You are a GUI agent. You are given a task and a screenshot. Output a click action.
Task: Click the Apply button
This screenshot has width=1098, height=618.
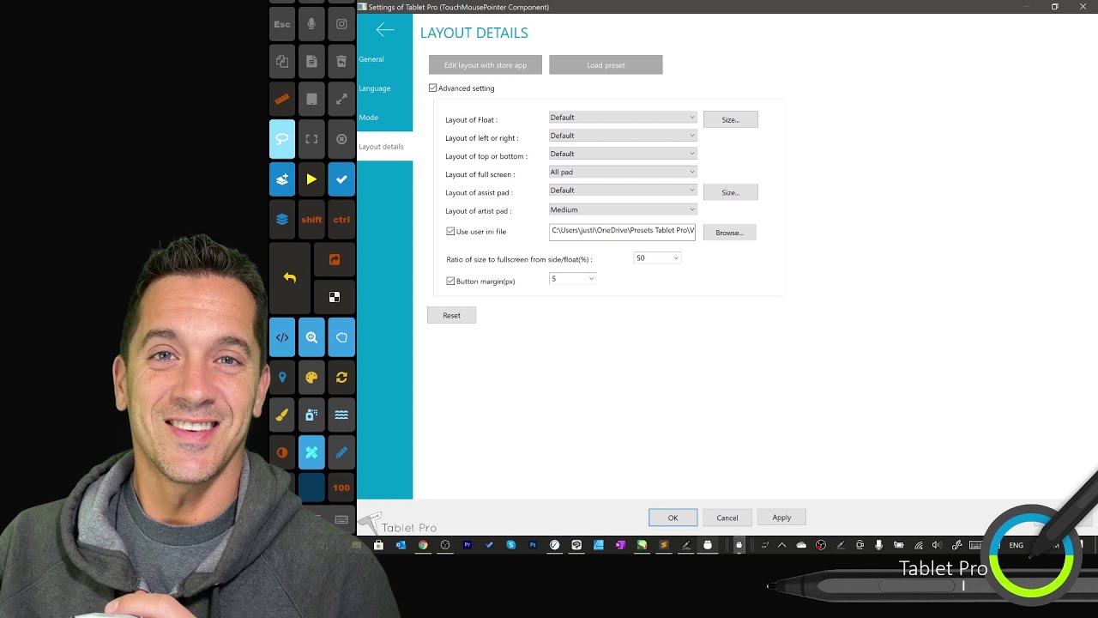pos(781,518)
